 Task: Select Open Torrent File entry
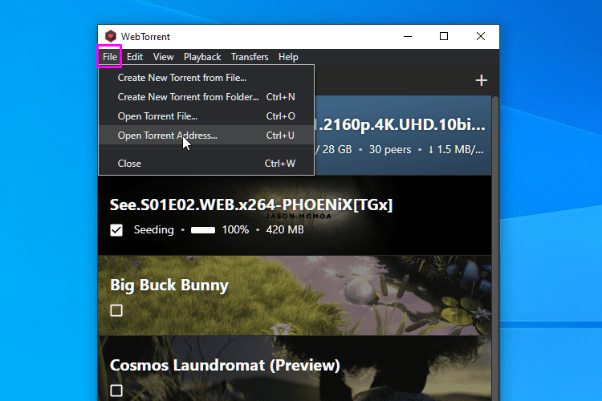pos(206,115)
